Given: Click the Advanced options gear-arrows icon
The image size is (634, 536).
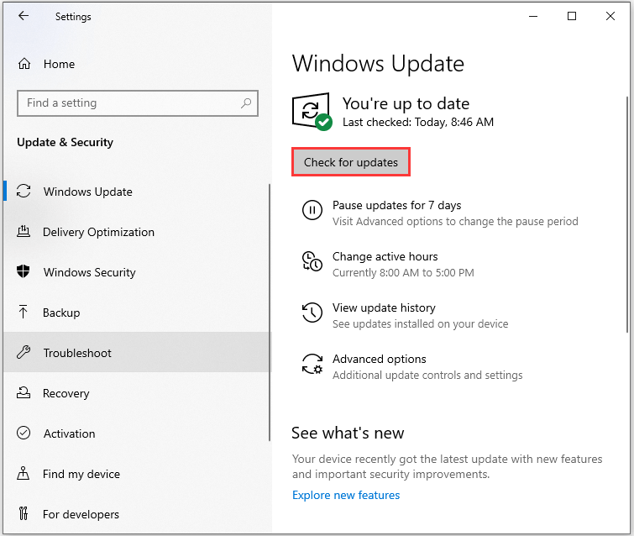Looking at the screenshot, I should point(312,364).
